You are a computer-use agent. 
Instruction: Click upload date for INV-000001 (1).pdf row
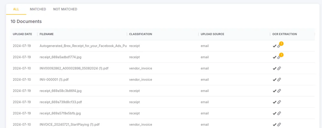22,79
